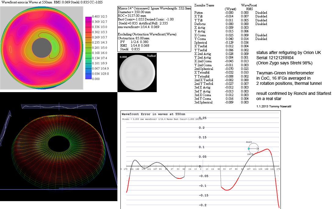Image resolution: width=336 pixels, height=209 pixels.
Task: Turn the X Coma term back on
Action: click(261, 35)
